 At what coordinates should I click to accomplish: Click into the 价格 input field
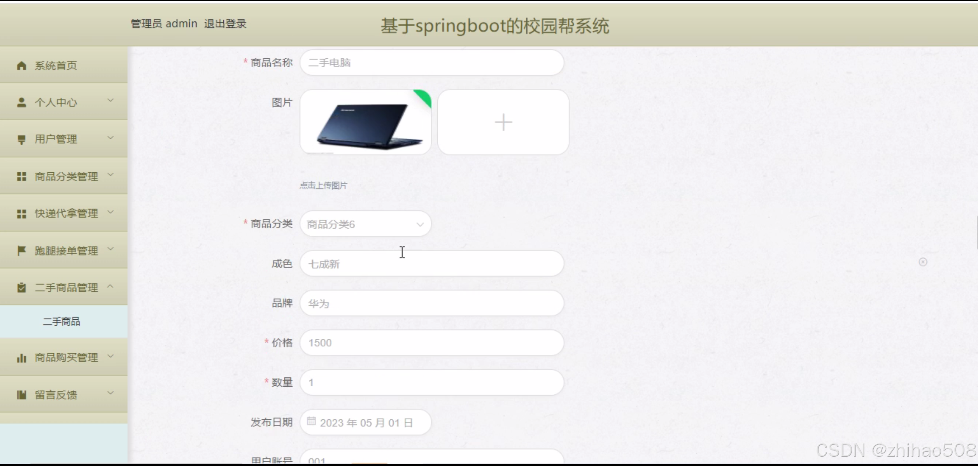(431, 343)
